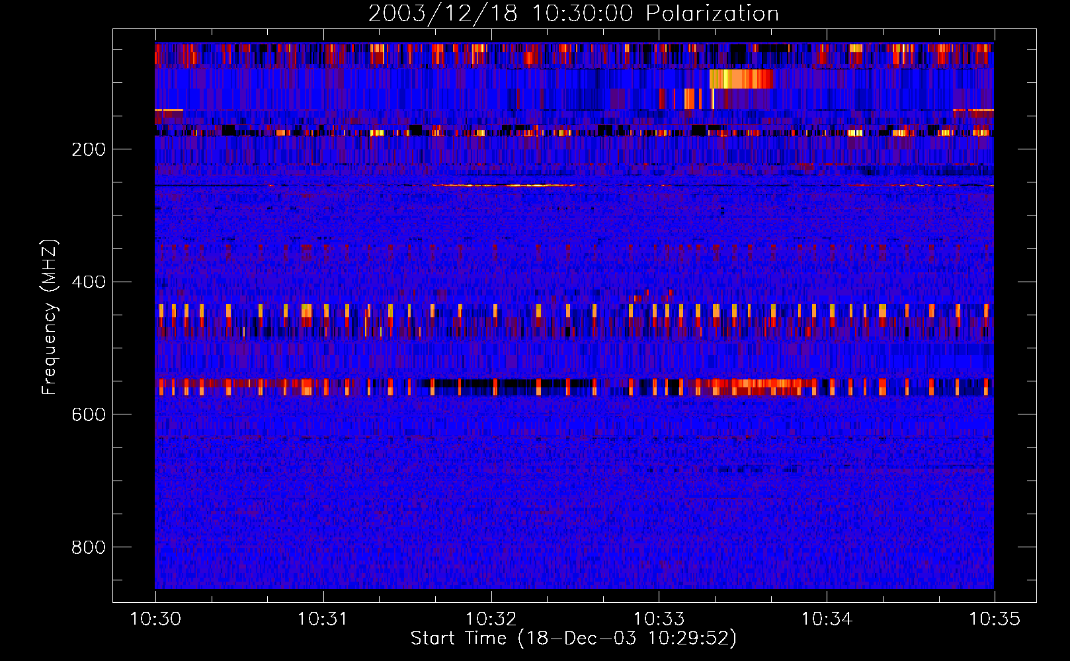Click the 10:31 time axis label

tap(323, 619)
